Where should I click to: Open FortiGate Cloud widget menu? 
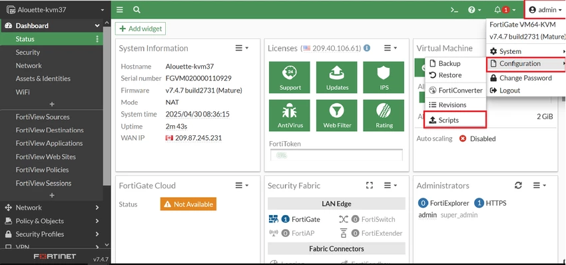(x=242, y=185)
